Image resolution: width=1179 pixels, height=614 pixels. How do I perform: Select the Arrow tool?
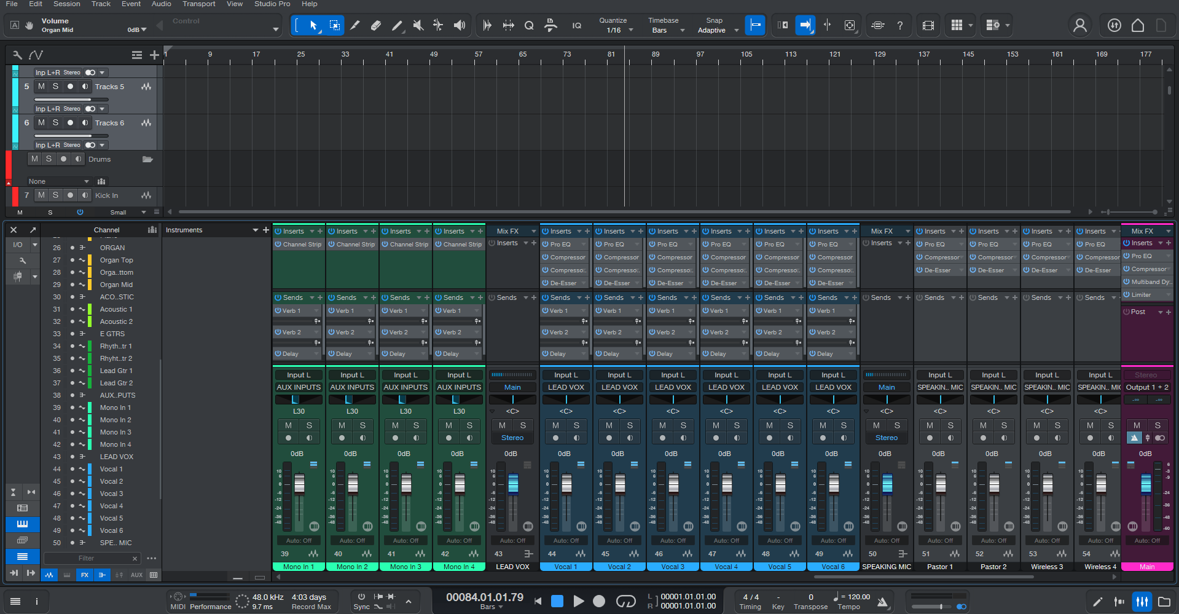[x=313, y=25]
